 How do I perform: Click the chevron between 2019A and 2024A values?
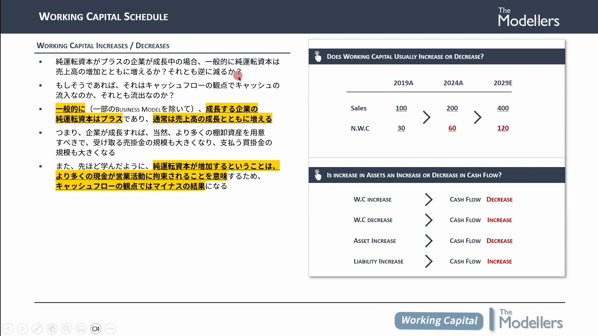[x=426, y=117]
